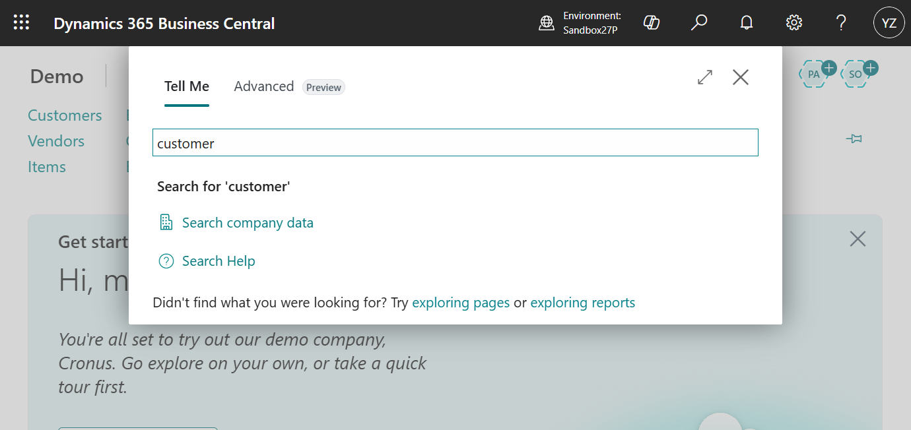Expand the Tell Me dialog to full screen
This screenshot has width=911, height=430.
click(704, 77)
